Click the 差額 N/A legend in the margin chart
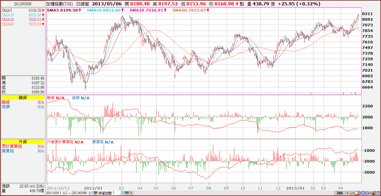The image size is (381, 196). 81,98
